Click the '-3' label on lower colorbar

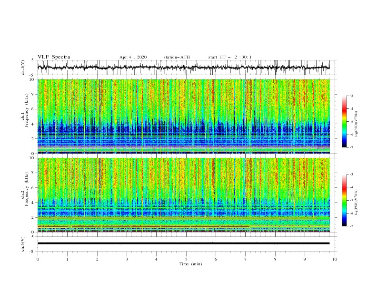(x=351, y=175)
